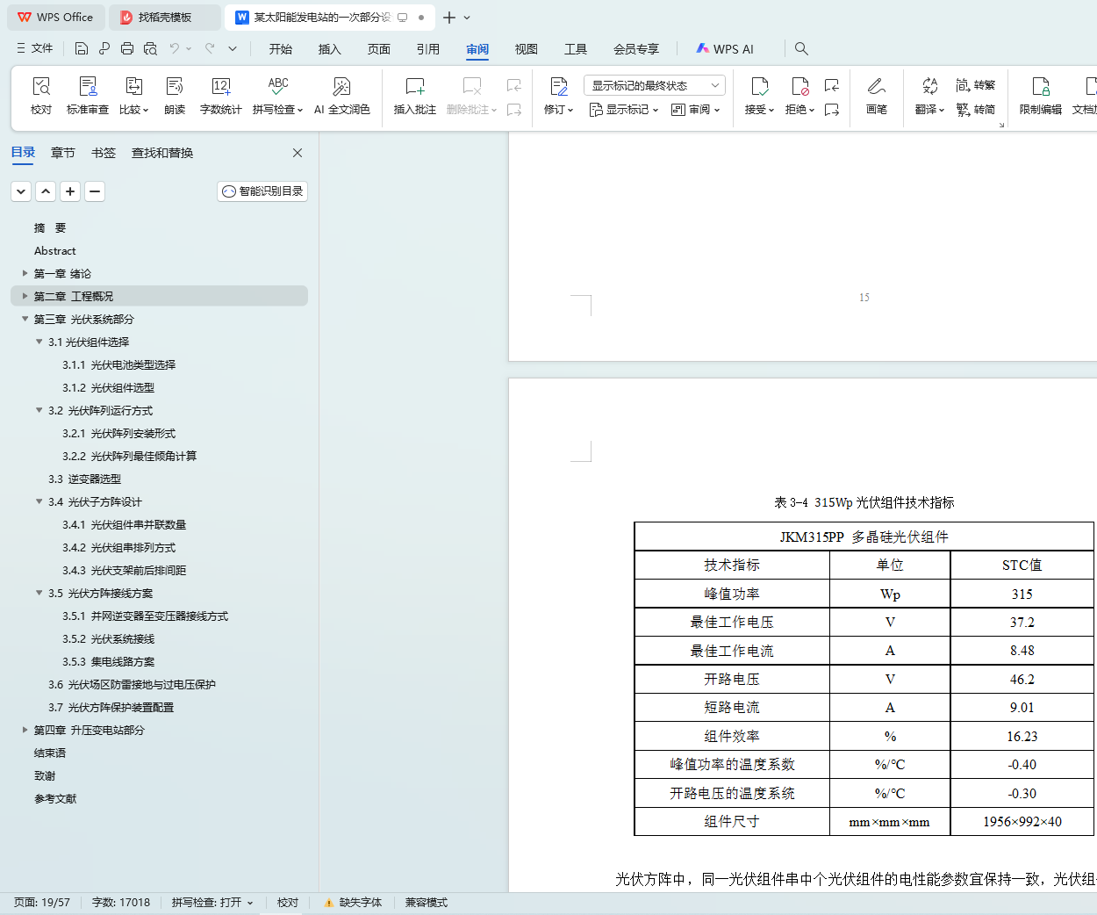The width and height of the screenshot is (1097, 915).
Task: Click 字数: 17018 in status bar
Action: 121,903
